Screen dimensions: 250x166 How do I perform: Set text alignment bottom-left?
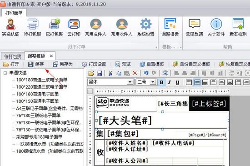click(205, 82)
